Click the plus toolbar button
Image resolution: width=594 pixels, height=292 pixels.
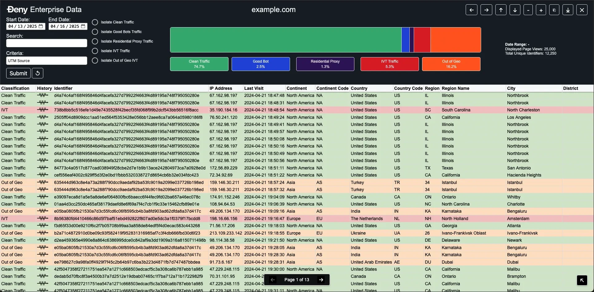[x=541, y=10]
